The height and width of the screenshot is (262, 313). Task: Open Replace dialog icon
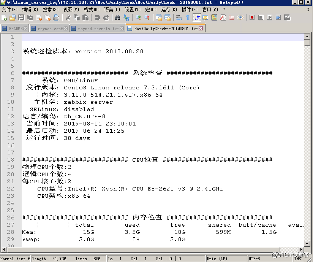pyautogui.click(x=126, y=17)
